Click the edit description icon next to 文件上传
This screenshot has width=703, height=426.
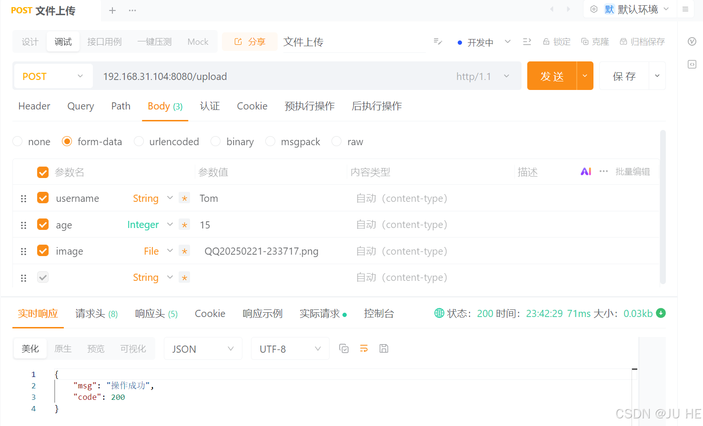click(x=438, y=42)
